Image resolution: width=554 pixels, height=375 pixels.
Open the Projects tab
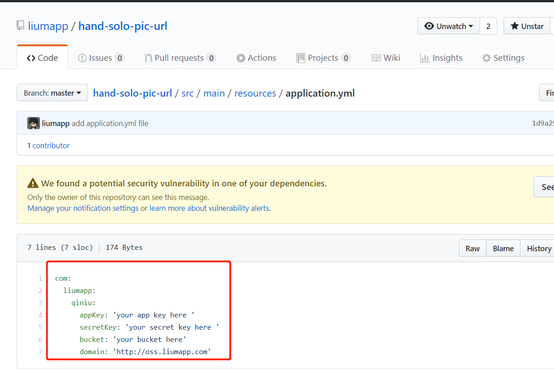click(x=323, y=58)
